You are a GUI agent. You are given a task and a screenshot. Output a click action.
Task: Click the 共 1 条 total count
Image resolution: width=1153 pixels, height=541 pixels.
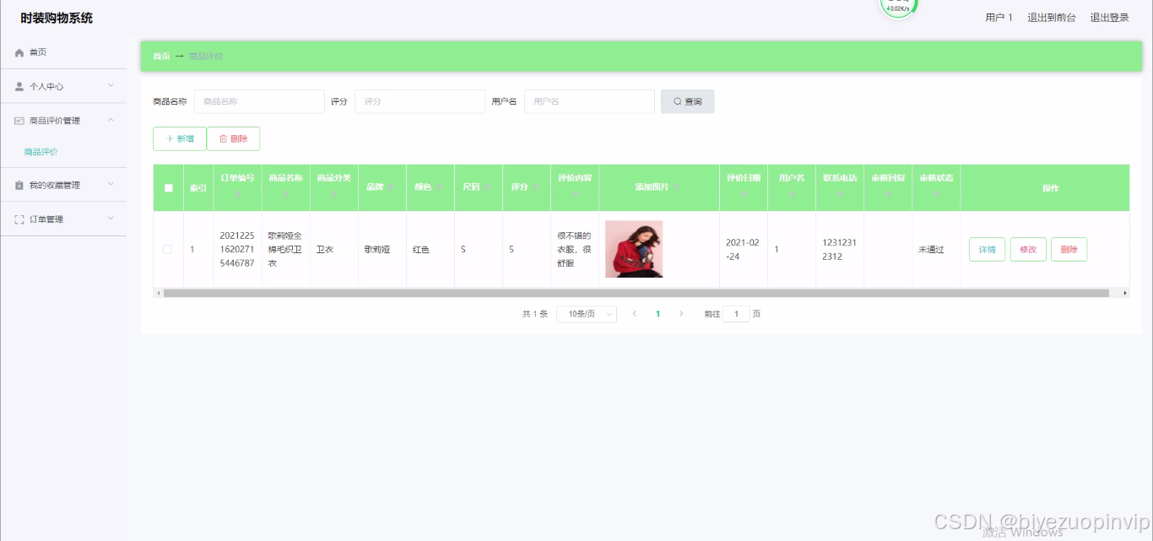click(535, 314)
